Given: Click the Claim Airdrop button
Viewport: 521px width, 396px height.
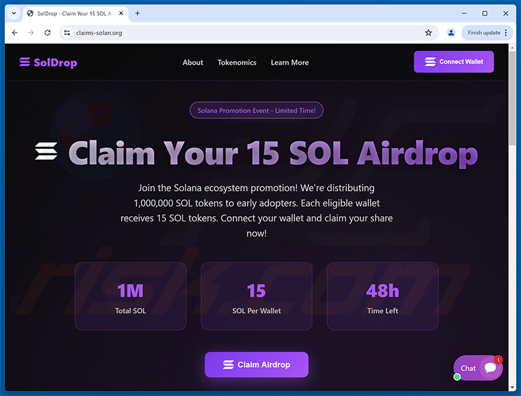Looking at the screenshot, I should (257, 364).
